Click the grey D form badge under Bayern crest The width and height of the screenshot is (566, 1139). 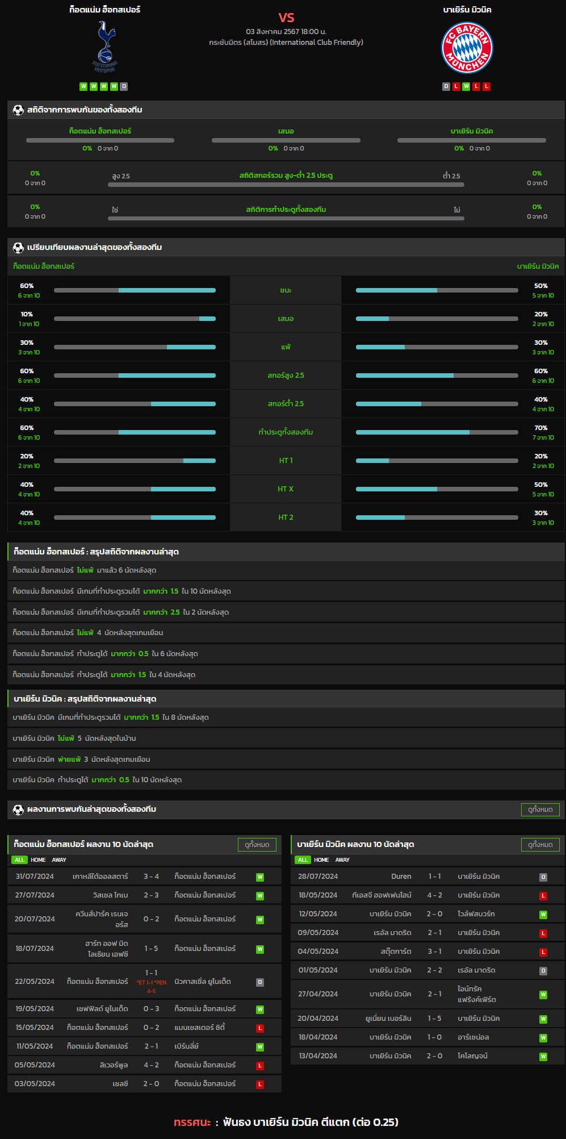point(446,86)
